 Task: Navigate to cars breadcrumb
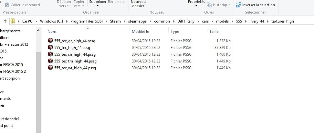pyautogui.click(x=205, y=21)
